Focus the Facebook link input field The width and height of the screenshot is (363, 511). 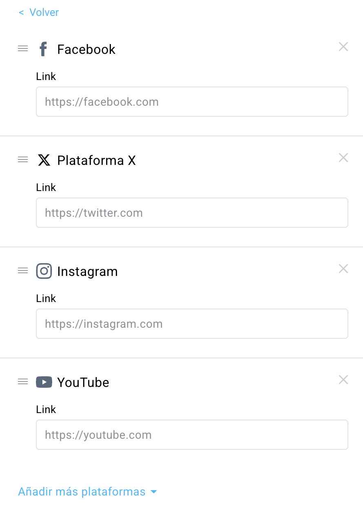192,102
